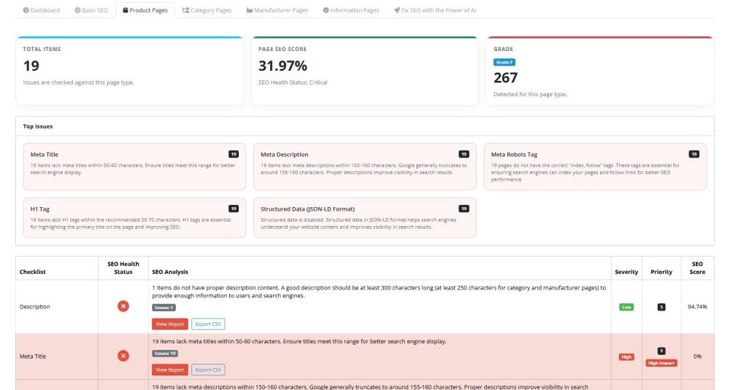Viewport: 730px width, 390px height.
Task: Export CSV for the Meta Title row
Action: click(x=208, y=370)
